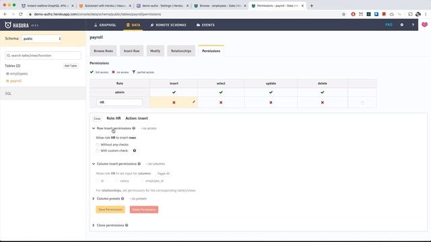This screenshot has width=431, height=242.
Task: Click admin delete permission checkmark
Action: tap(323, 92)
